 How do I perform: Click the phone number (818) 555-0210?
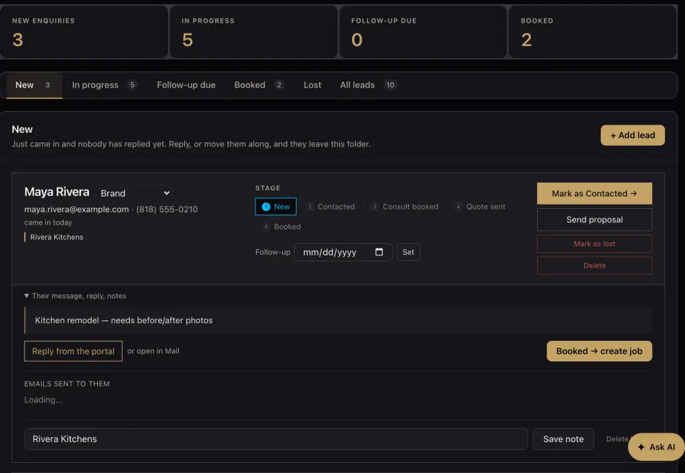click(x=167, y=209)
